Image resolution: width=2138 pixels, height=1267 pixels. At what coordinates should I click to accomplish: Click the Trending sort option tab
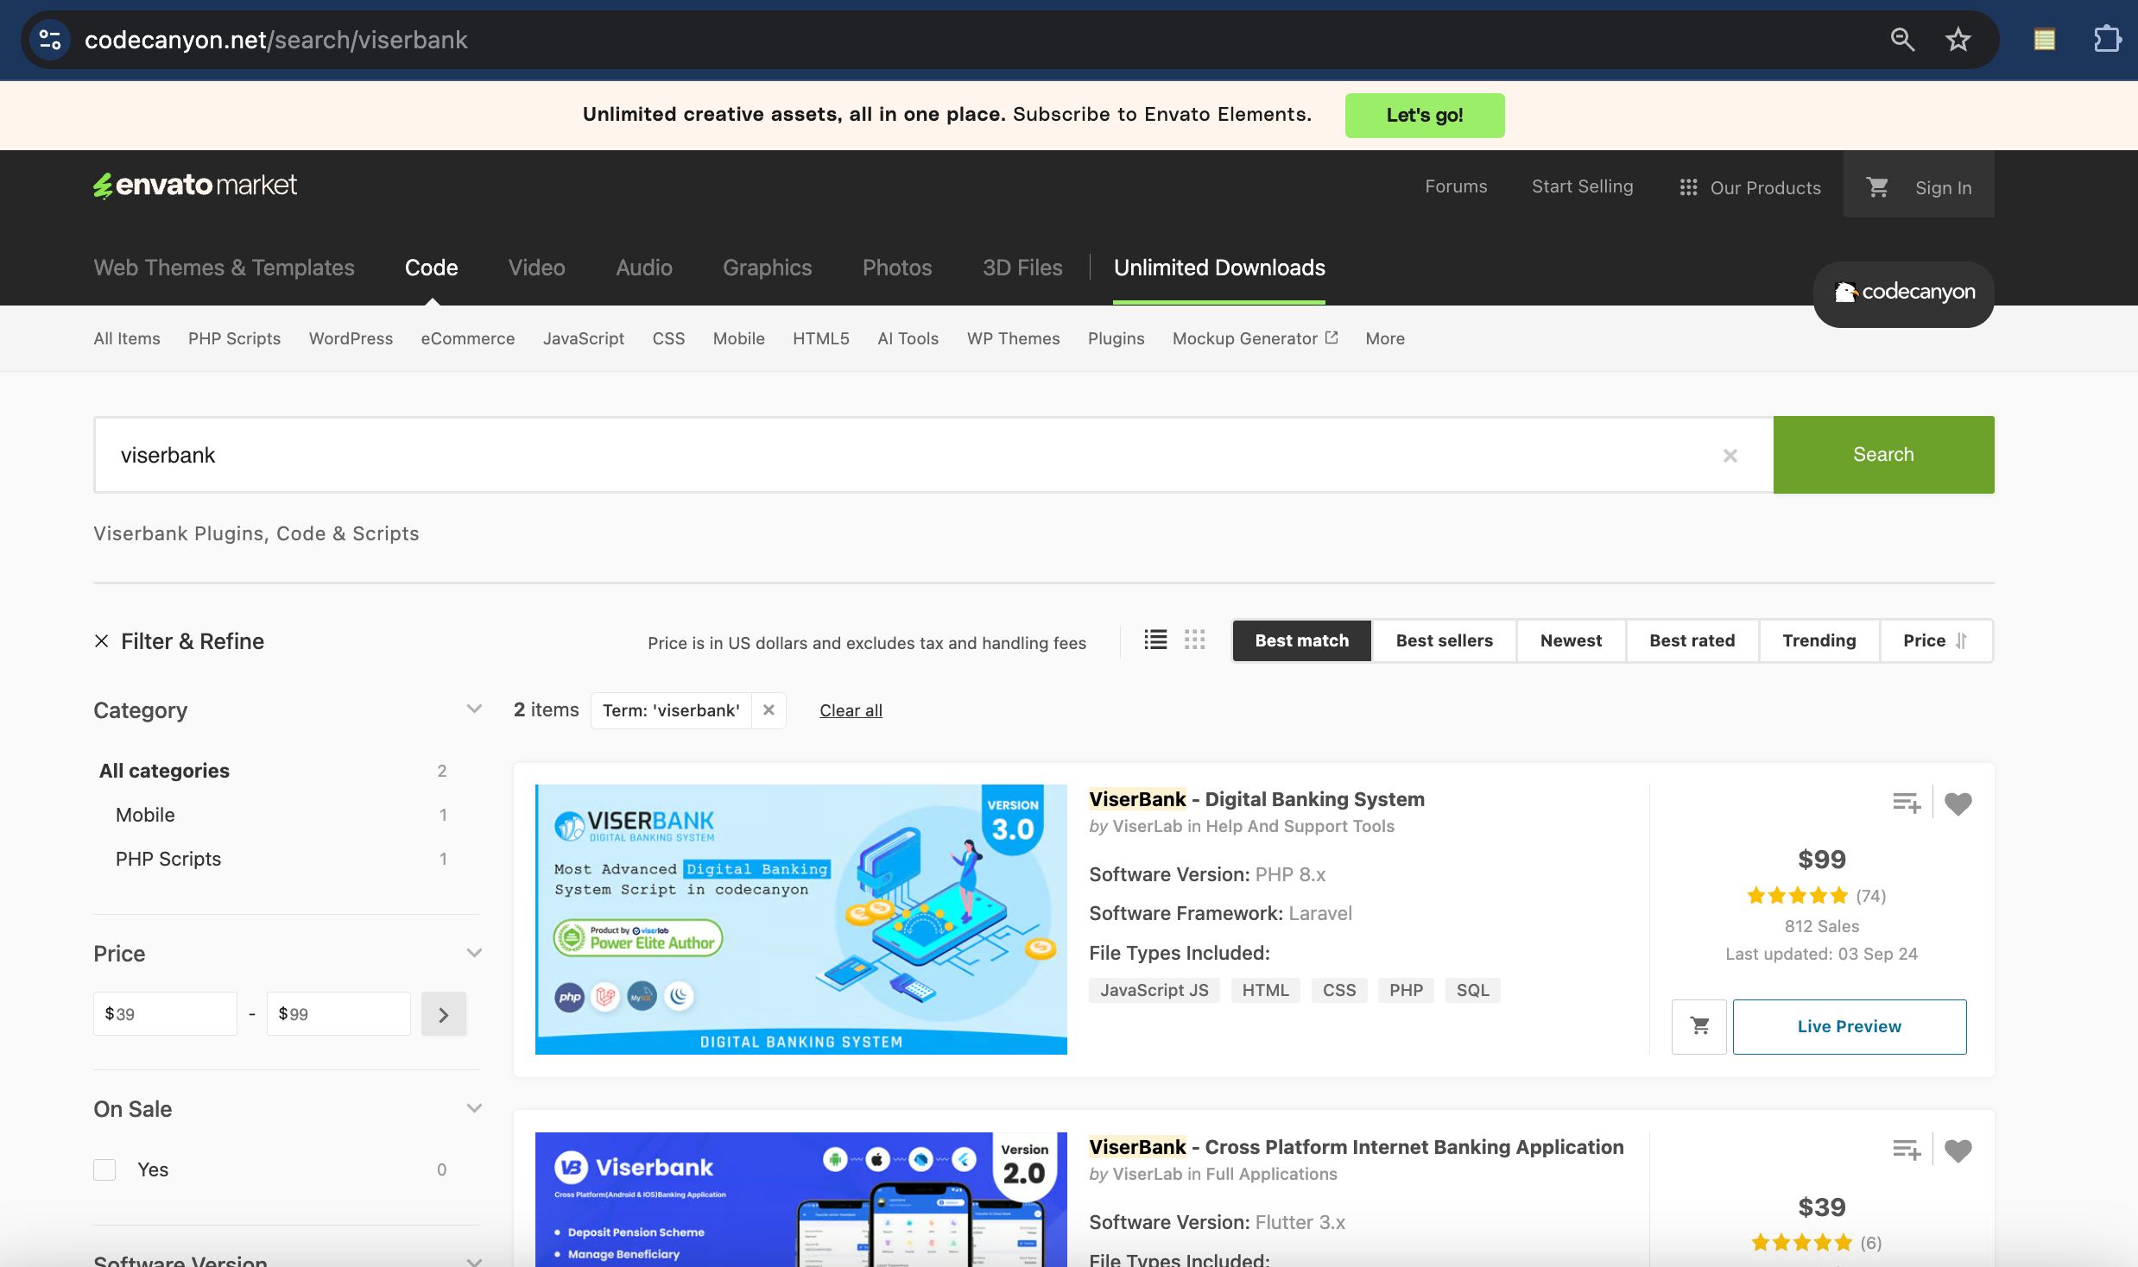pos(1819,640)
